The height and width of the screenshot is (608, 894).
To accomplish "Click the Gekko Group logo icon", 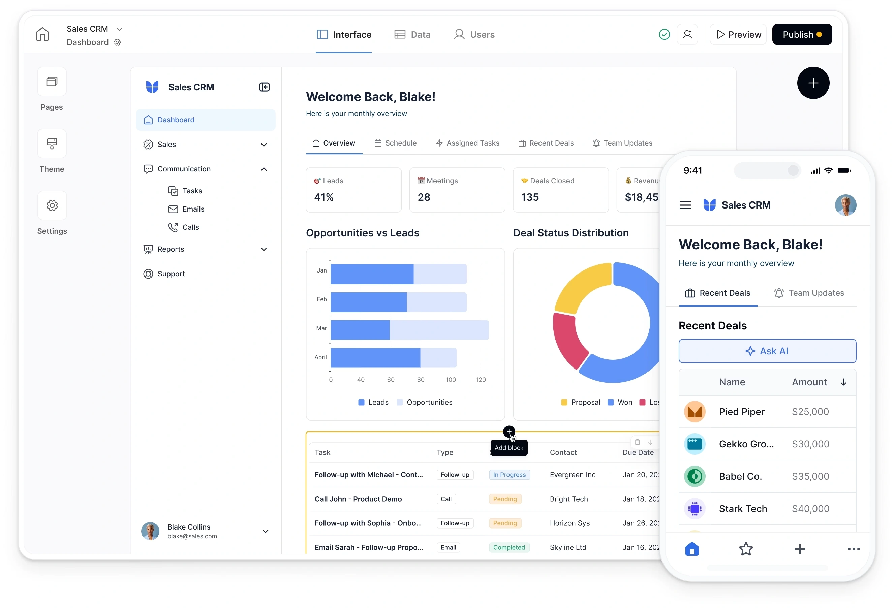I will click(x=695, y=444).
